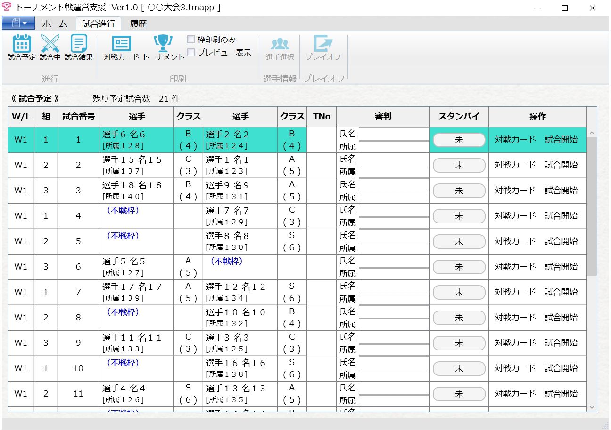Viewport: 611px width, 430px height.
Task: Switch to the ホーム tab
Action: 55,24
